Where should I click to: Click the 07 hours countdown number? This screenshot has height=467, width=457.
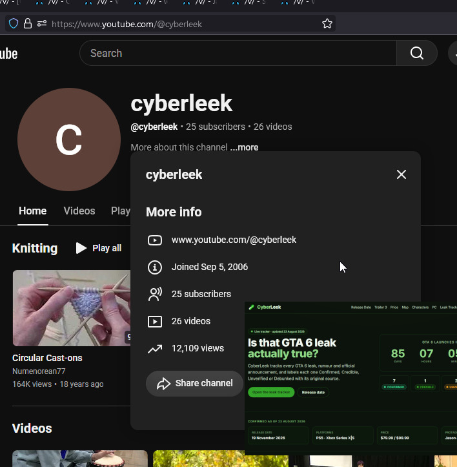click(x=426, y=353)
